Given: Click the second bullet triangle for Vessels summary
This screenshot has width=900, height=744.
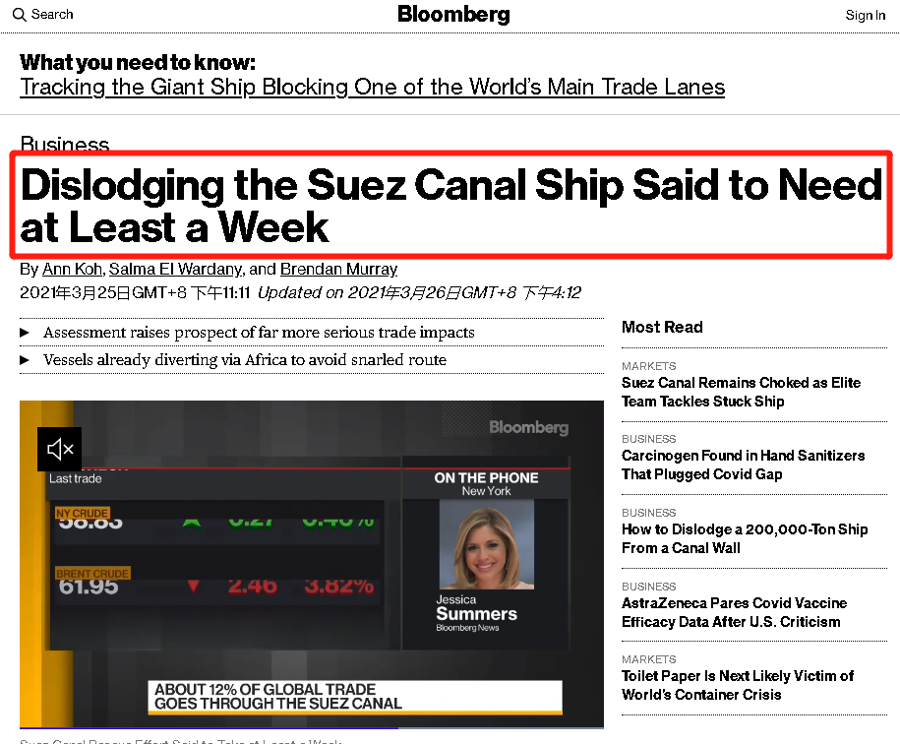Looking at the screenshot, I should point(25,361).
